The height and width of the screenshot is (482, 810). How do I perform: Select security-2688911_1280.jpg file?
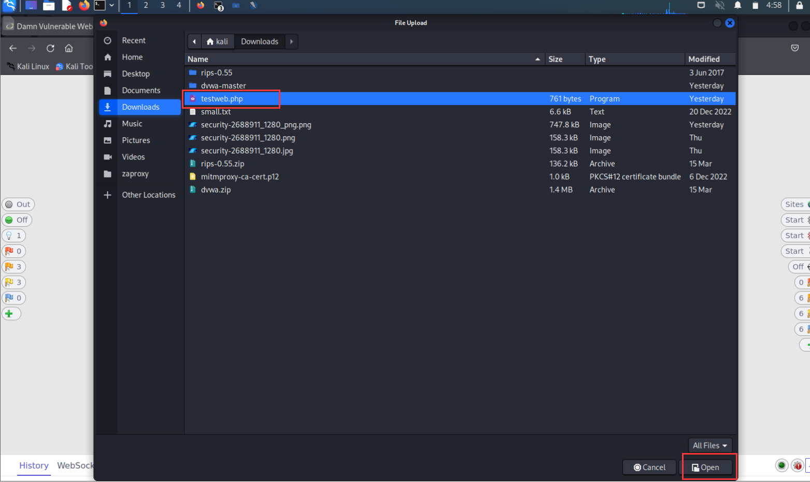(x=460, y=151)
